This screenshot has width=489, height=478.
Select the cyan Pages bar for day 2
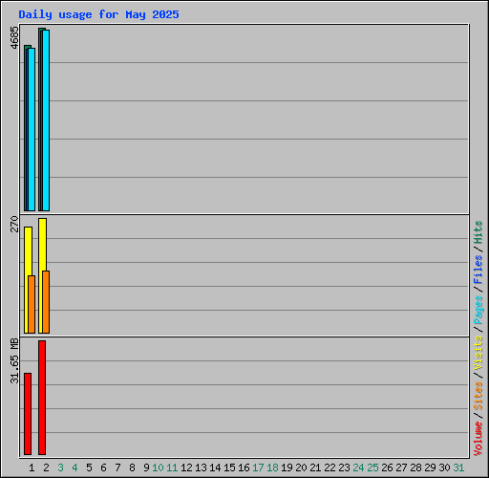tap(46, 120)
